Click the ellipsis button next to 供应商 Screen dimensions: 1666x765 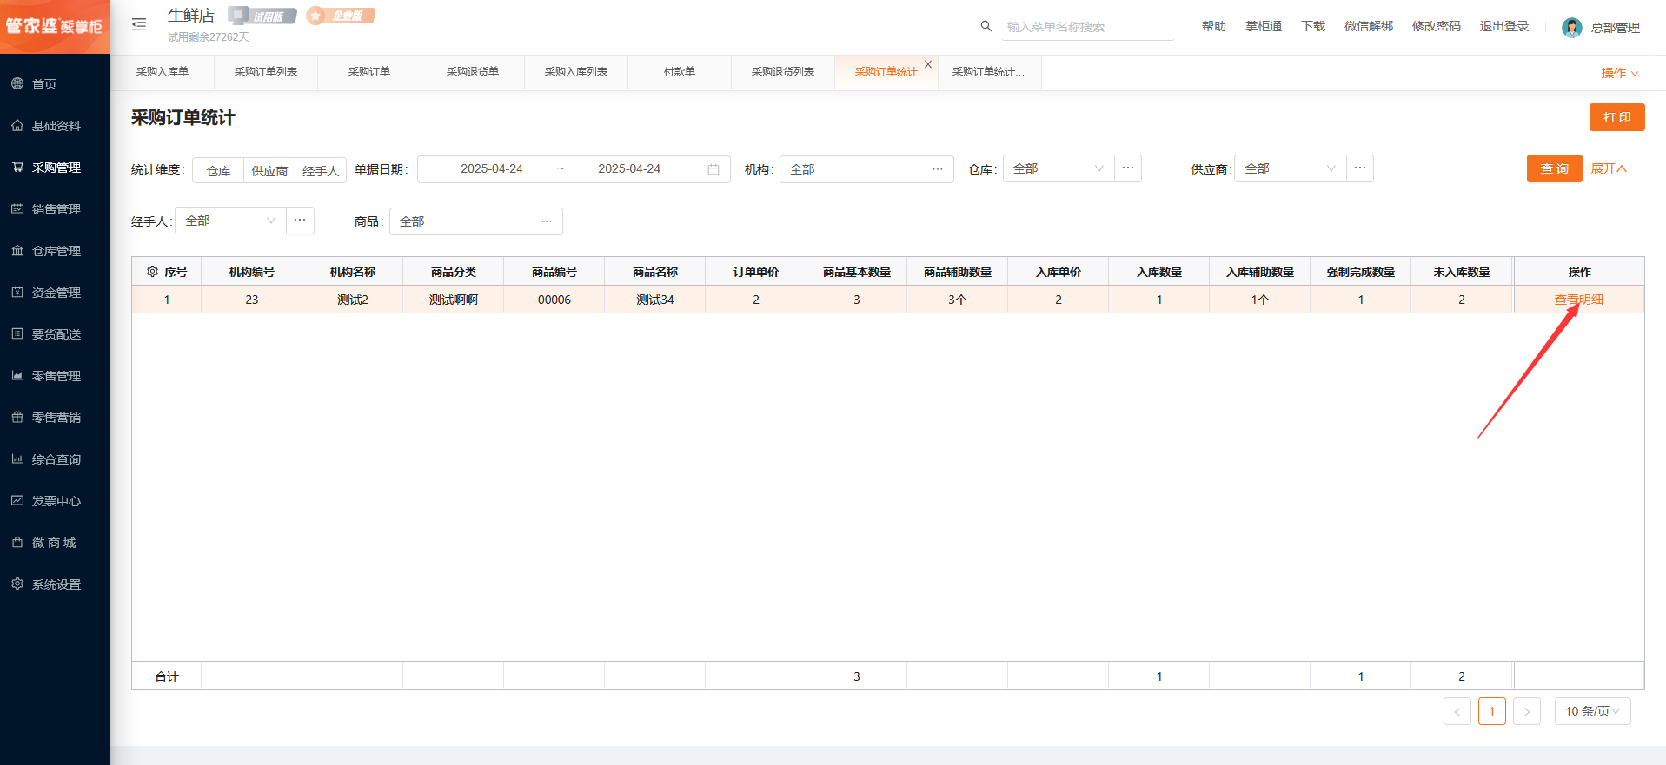(x=1360, y=168)
